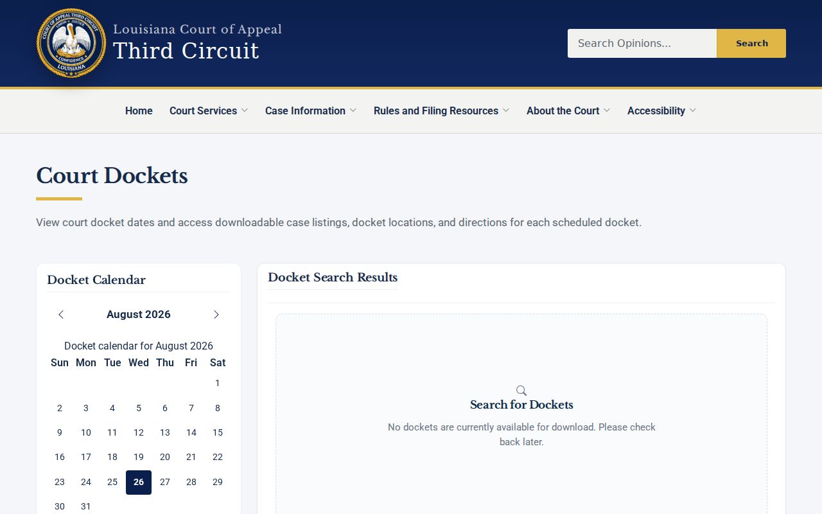Viewport: 822px width, 514px height.
Task: Focus the Search Opinions input field
Action: click(x=642, y=43)
